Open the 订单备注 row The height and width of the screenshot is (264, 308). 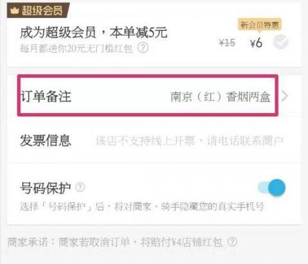(x=154, y=96)
